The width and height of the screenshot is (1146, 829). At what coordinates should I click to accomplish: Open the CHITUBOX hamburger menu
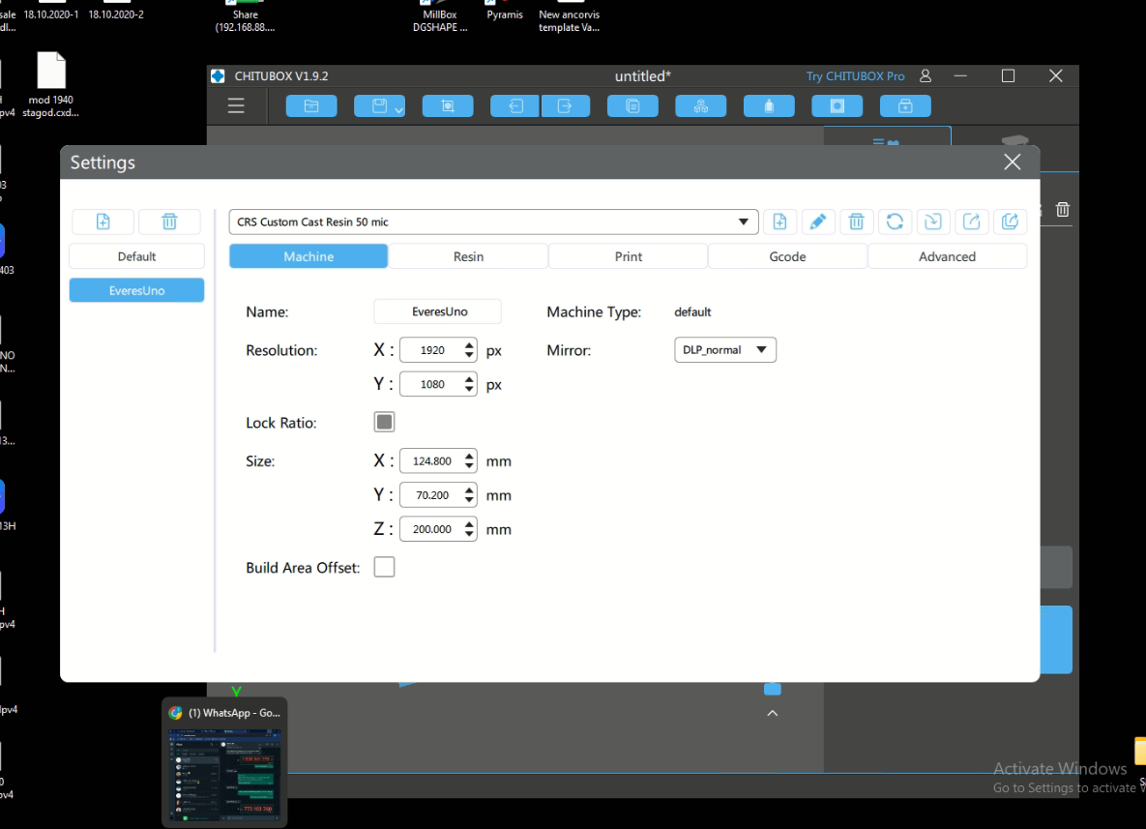[236, 106]
